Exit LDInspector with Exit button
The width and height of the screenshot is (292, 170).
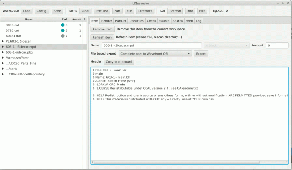(202, 11)
